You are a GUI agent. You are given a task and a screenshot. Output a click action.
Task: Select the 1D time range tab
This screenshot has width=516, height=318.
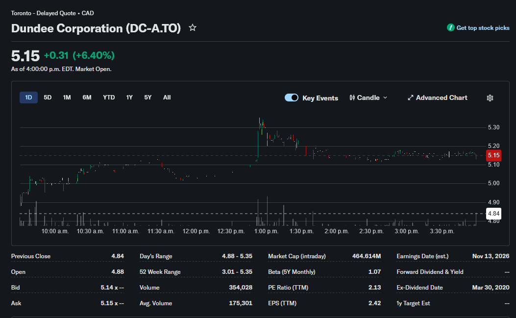[28, 98]
